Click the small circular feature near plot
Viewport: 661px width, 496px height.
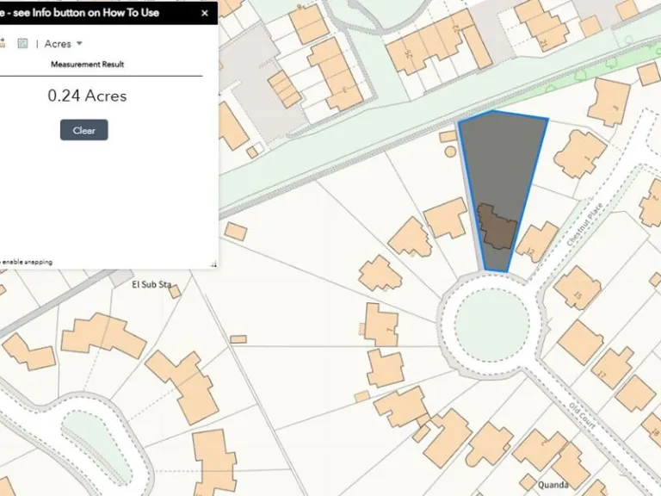(449, 151)
